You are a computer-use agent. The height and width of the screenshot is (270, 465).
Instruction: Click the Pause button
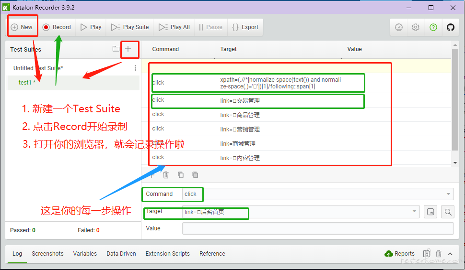pos(211,27)
